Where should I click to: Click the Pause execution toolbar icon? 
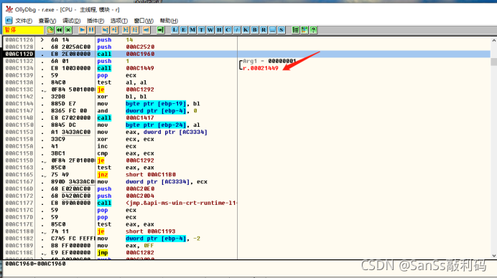tap(91, 30)
